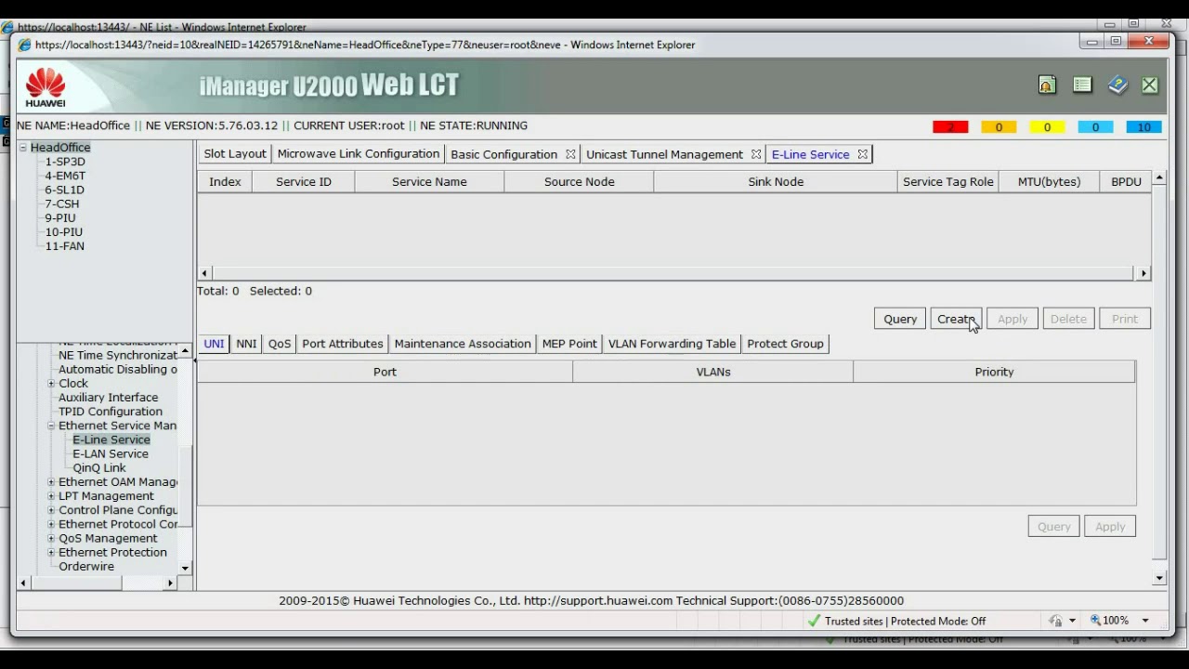Click the blue alarm counter showing 10
This screenshot has width=1189, height=669.
click(x=1143, y=127)
